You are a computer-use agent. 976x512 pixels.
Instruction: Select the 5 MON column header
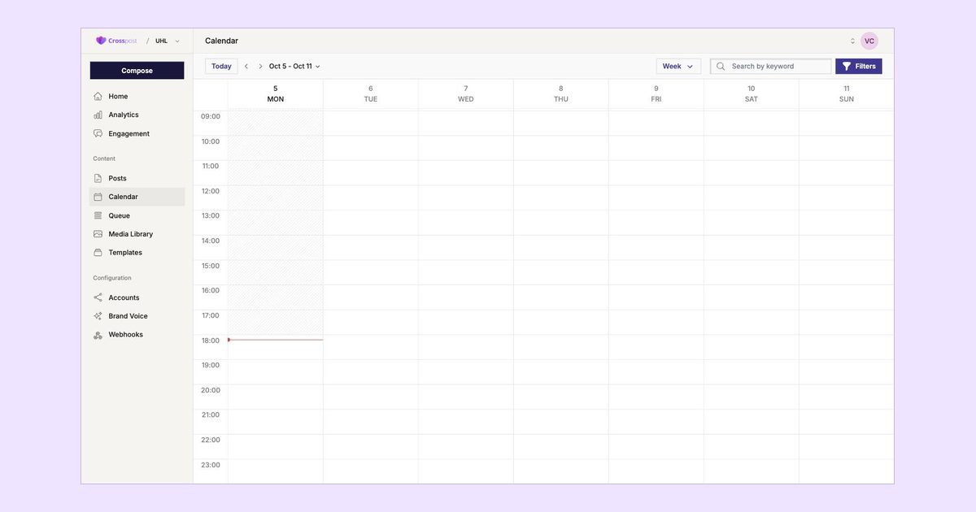(276, 93)
